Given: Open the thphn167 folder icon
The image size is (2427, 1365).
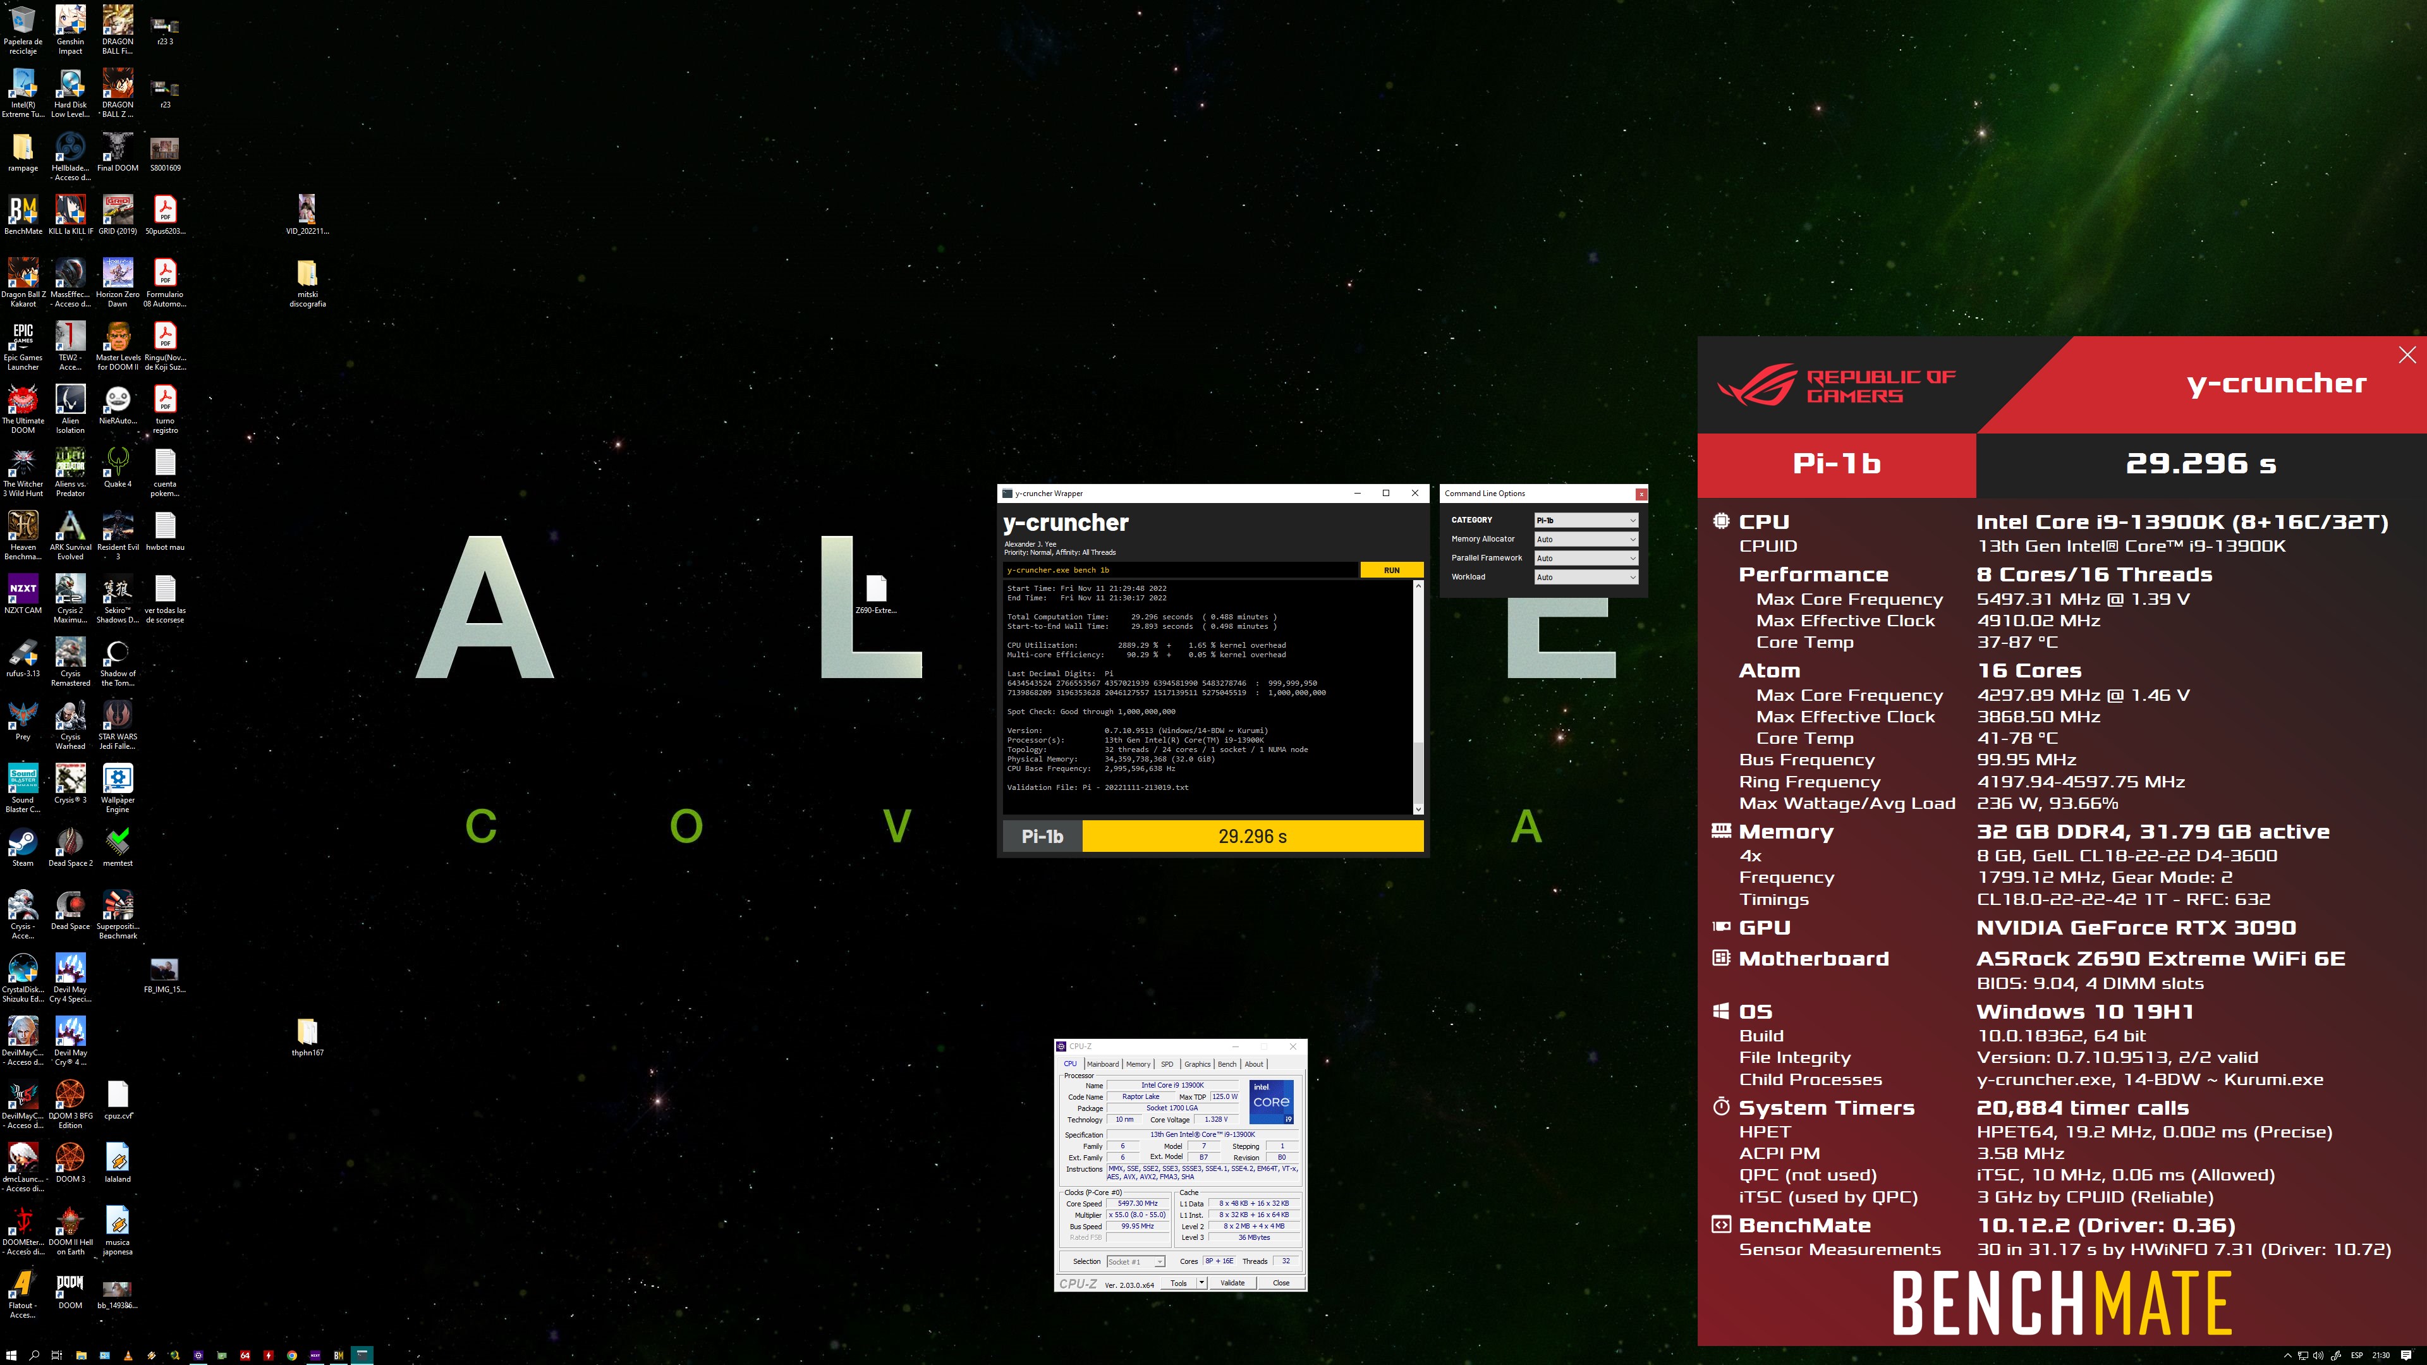Looking at the screenshot, I should (x=307, y=1036).
